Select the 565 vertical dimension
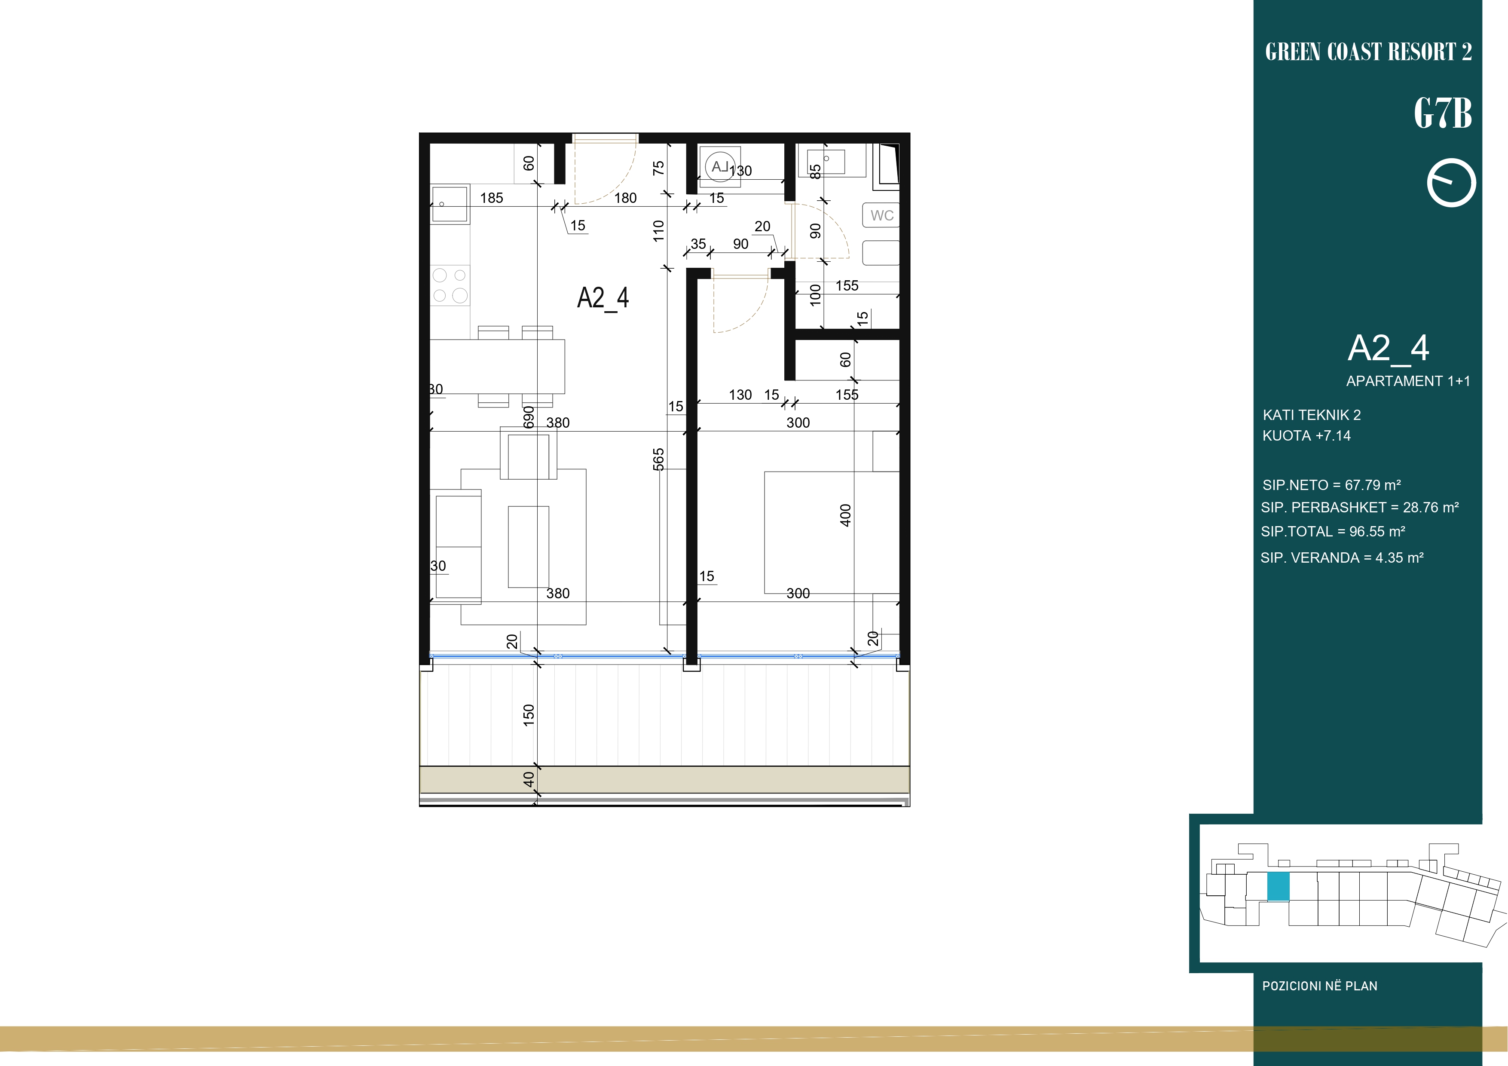Image resolution: width=1508 pixels, height=1066 pixels. [x=659, y=460]
